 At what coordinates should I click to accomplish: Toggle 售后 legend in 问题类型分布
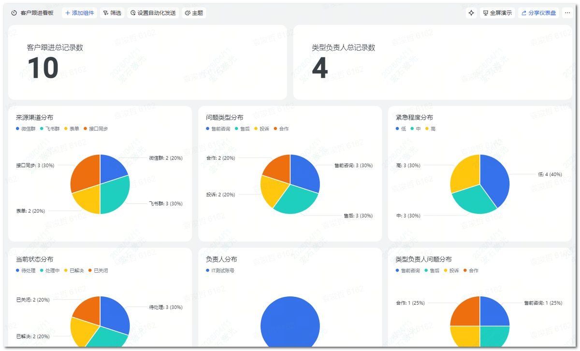coord(242,129)
